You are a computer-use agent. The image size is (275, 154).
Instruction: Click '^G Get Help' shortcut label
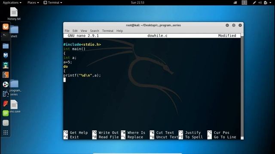76,133
